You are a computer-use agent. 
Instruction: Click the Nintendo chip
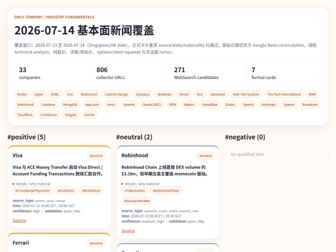coord(164,95)
